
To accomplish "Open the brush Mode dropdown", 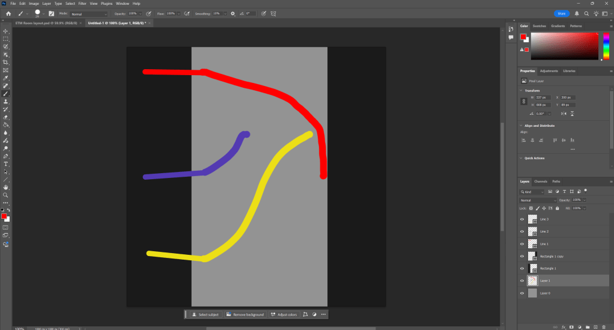I will [88, 13].
